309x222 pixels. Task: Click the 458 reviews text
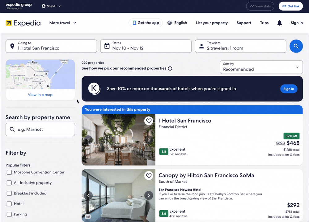pos(178,216)
